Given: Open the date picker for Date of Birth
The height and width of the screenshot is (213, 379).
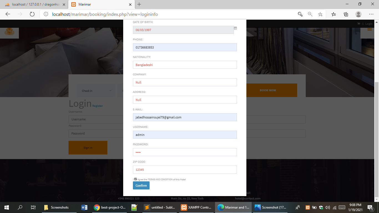Looking at the screenshot, I should tap(235, 28).
